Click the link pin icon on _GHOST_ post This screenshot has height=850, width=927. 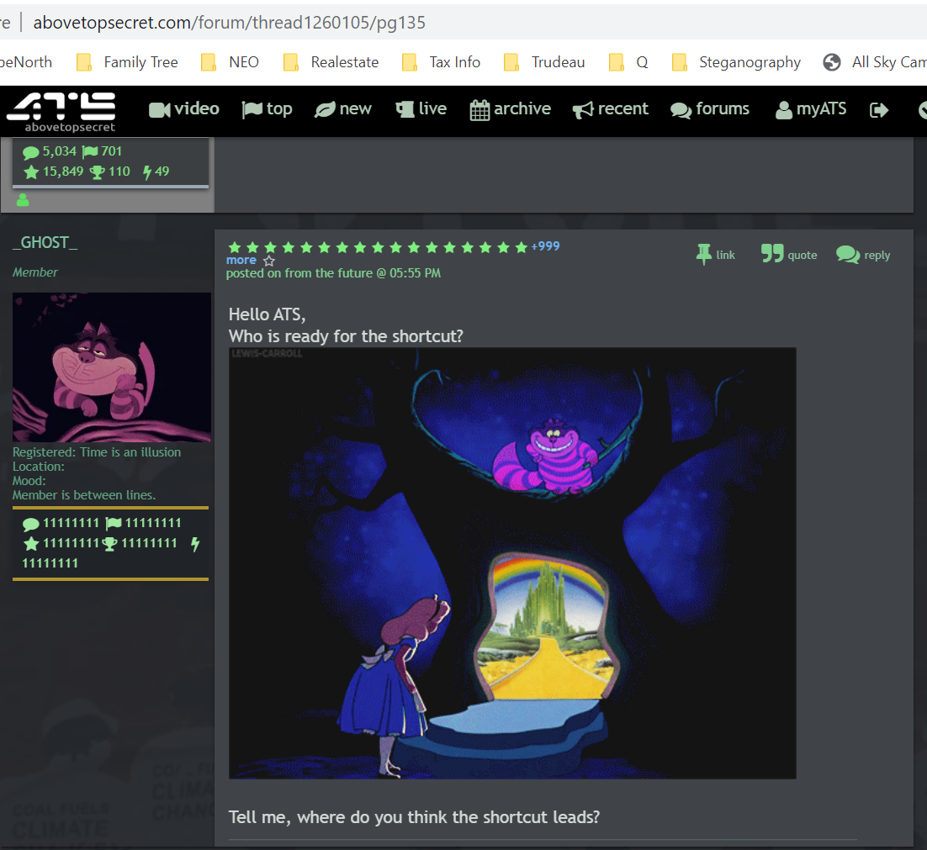(x=715, y=255)
